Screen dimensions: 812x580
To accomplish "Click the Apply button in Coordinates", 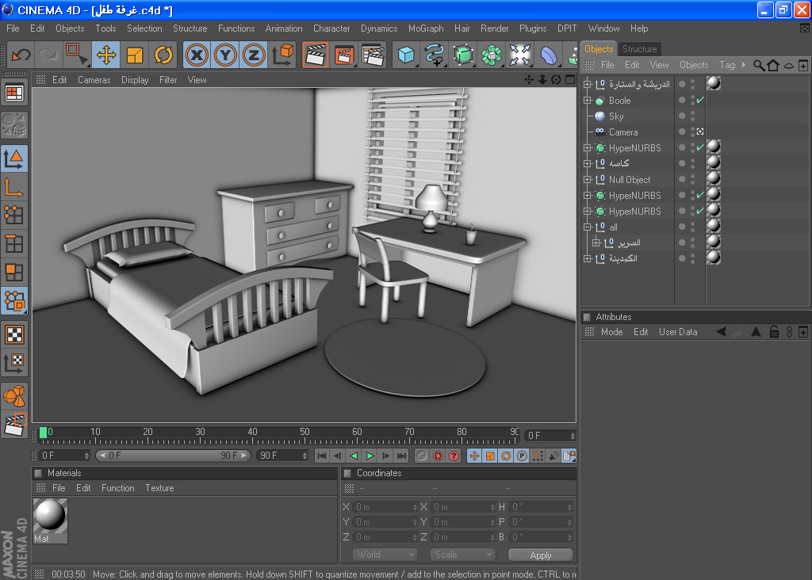I will [541, 555].
